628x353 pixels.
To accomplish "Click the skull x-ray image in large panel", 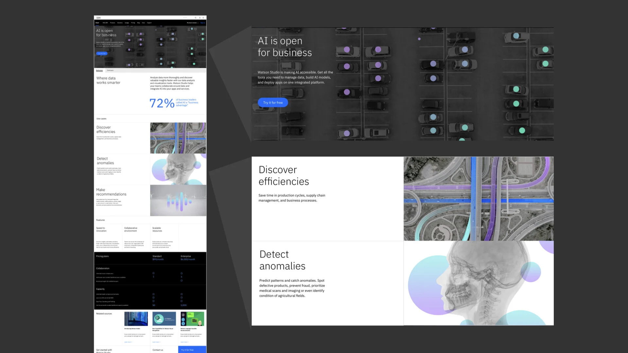I will click(479, 283).
